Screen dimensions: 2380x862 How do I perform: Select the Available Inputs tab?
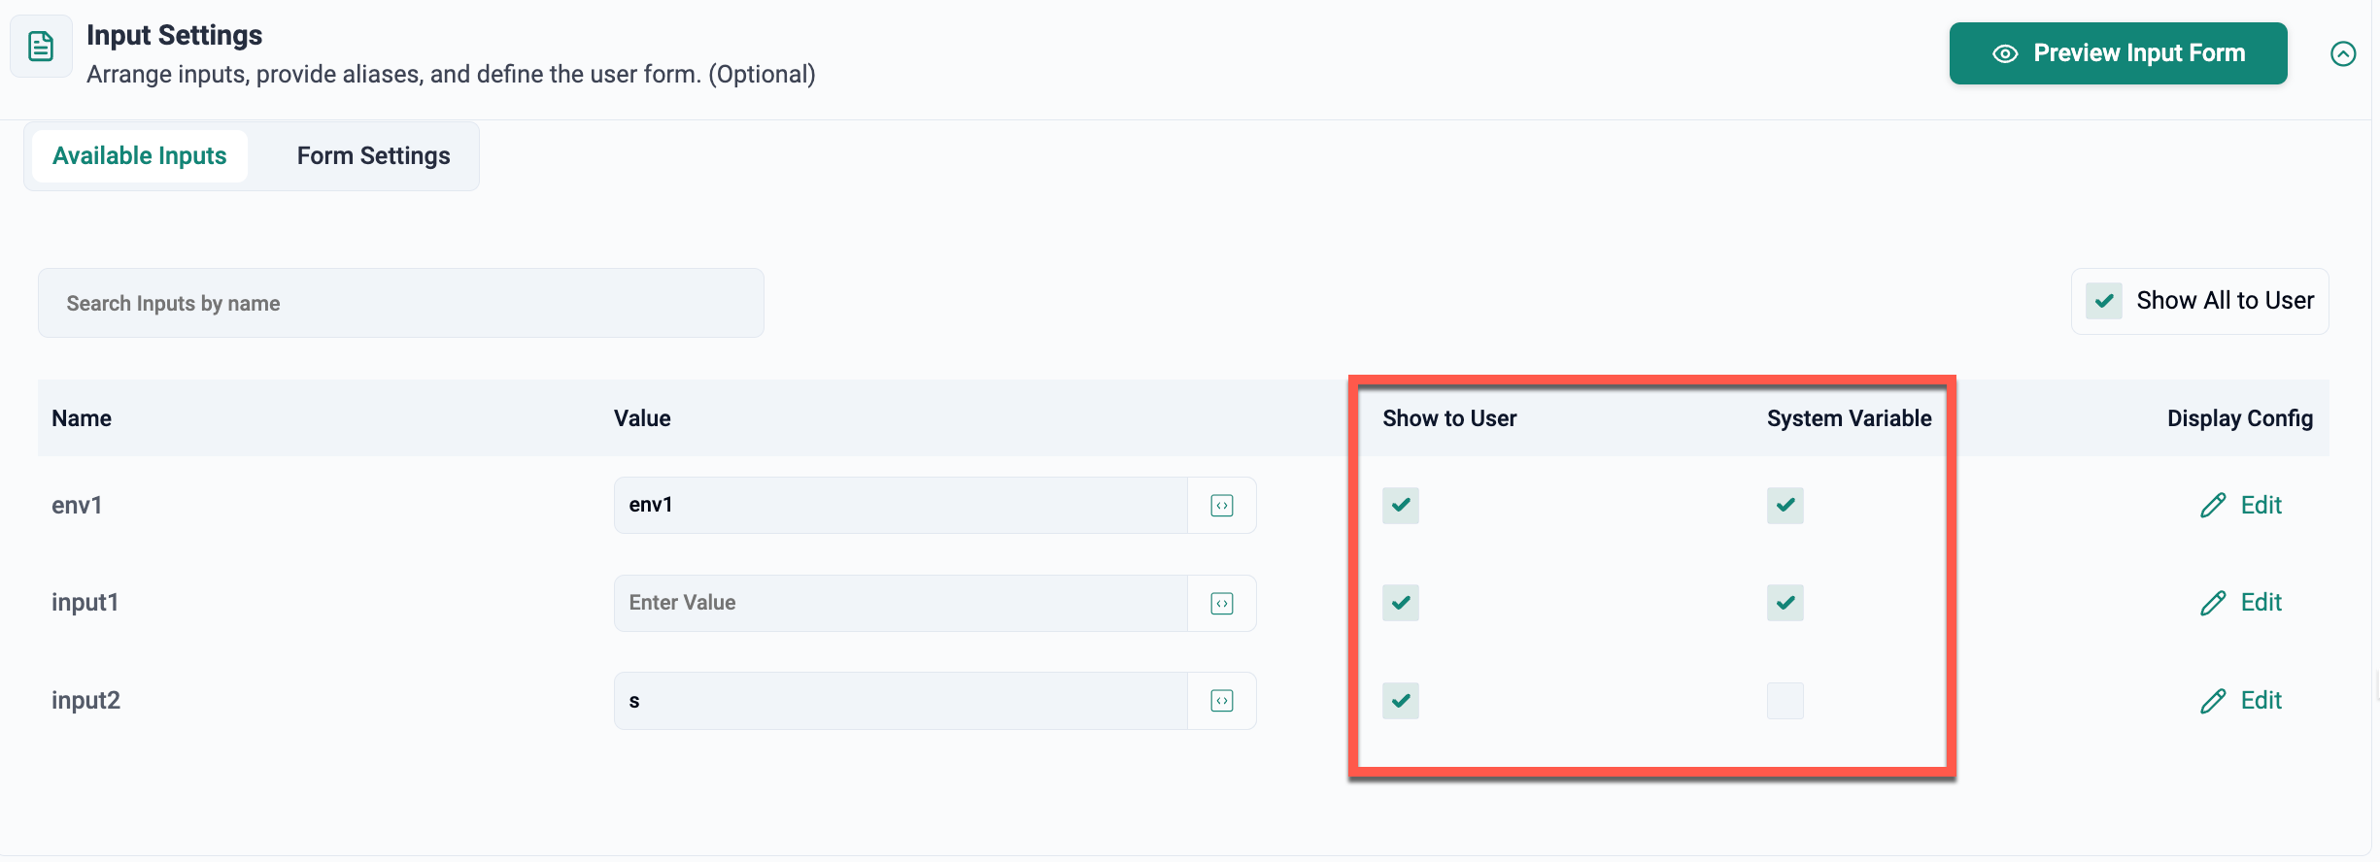click(x=140, y=156)
